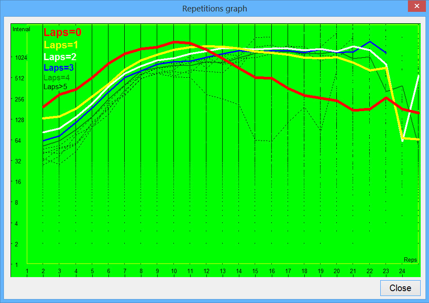
Task: Click the Close button
Action: pyautogui.click(x=400, y=288)
